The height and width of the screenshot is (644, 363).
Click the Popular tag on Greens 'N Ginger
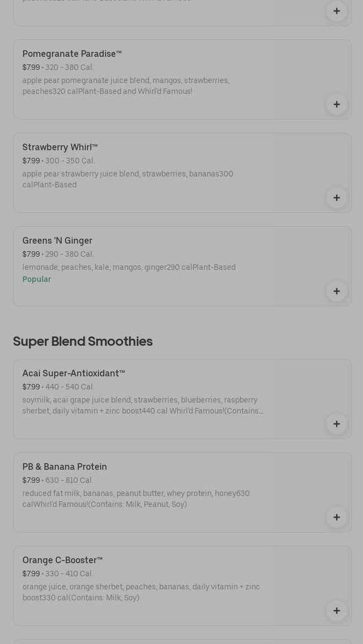click(x=37, y=279)
